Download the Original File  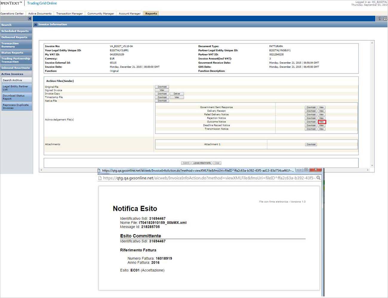162,87
